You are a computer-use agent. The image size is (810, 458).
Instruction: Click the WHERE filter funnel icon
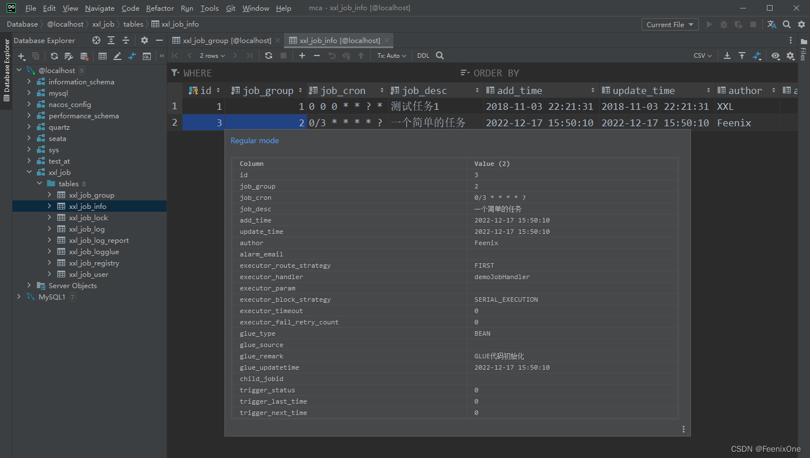(175, 73)
